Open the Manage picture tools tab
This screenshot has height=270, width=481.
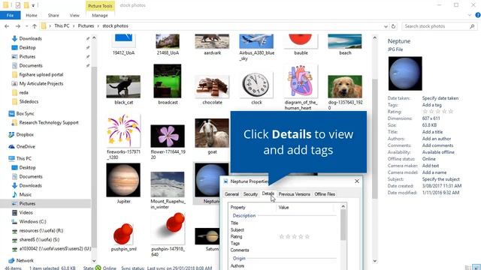point(100,15)
